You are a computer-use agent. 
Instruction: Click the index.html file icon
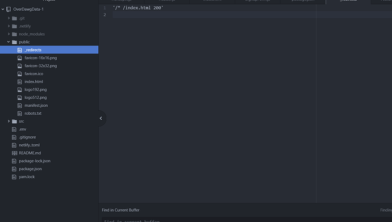point(20,82)
